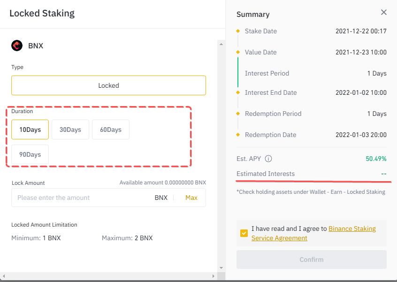Select the 30Days duration option
This screenshot has width=397, height=282.
(70, 130)
